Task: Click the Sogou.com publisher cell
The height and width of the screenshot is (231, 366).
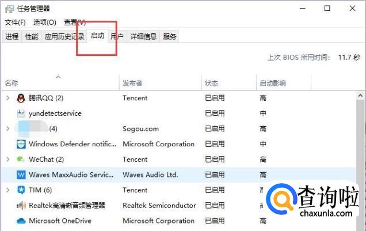Action: pos(140,128)
